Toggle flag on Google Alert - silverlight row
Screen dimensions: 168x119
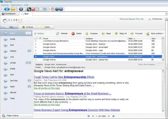tap(36, 47)
